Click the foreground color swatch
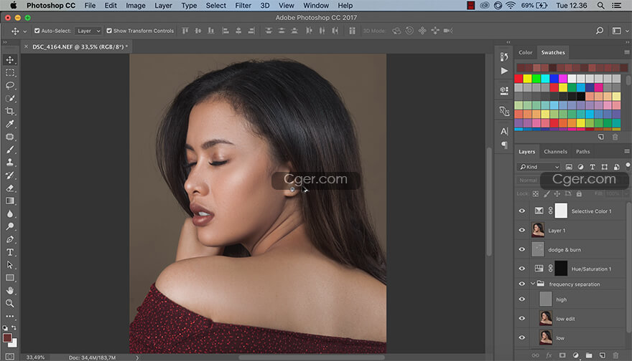Screen dimensions: 632x361 [7, 338]
